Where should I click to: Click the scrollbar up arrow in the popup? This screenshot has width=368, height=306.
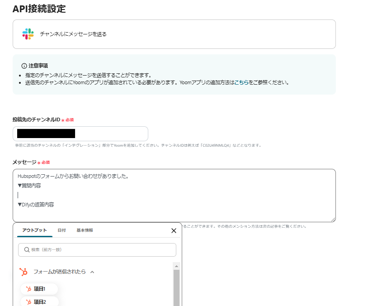(176, 266)
